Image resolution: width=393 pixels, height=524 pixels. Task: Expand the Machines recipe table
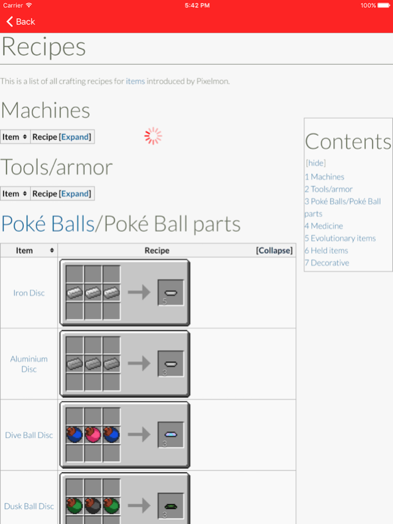[75, 137]
